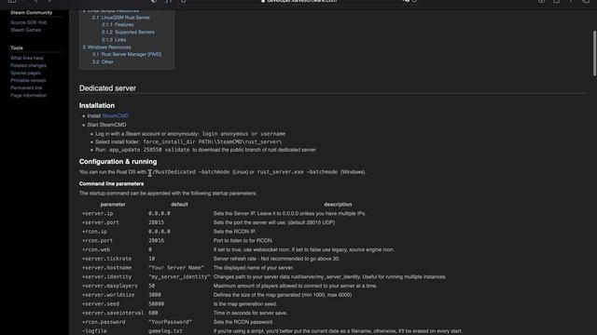
Task: Click the Configuration & running subheading
Action: 118,161
